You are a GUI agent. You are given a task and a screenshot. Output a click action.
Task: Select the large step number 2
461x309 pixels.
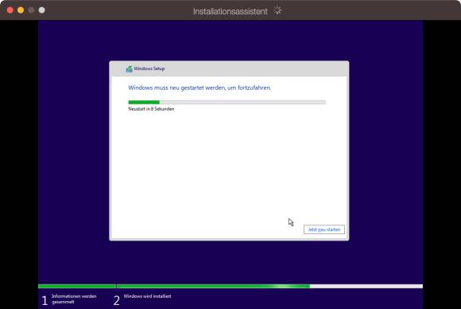[x=116, y=300]
